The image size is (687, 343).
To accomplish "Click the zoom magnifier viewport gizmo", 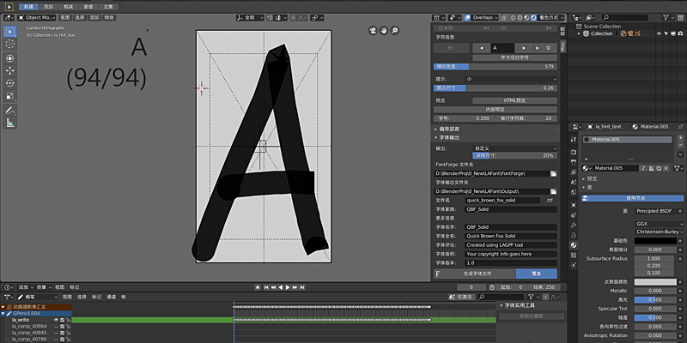I will coord(394,31).
